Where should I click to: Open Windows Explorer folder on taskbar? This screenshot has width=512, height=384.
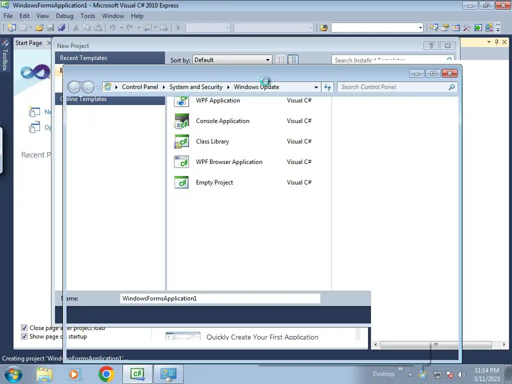(44, 374)
